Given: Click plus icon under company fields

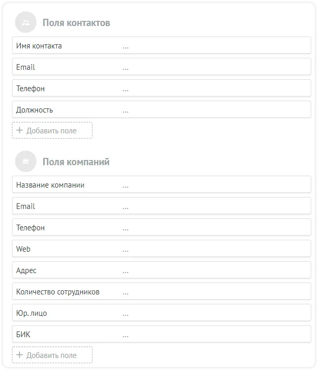Looking at the screenshot, I should (20, 355).
